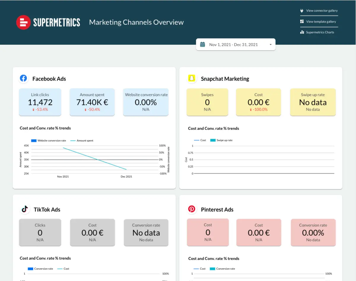
Task: Click the Snapchat chart Cost legend marker
Action: pos(196,140)
